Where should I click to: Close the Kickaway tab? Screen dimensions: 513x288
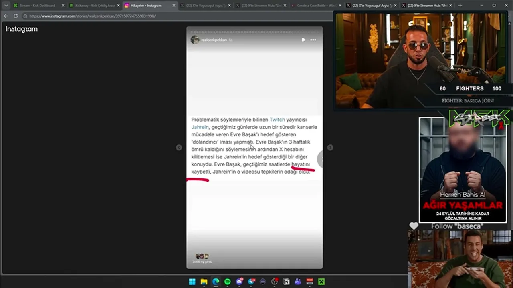point(118,6)
